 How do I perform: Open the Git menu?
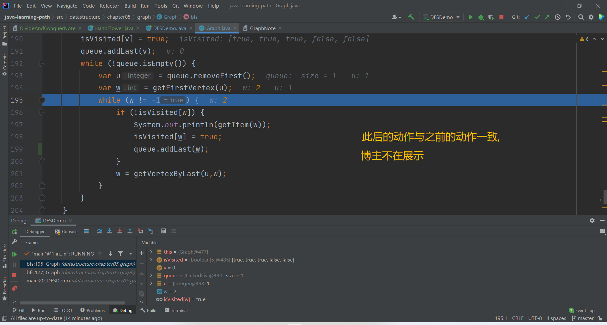[x=175, y=6]
